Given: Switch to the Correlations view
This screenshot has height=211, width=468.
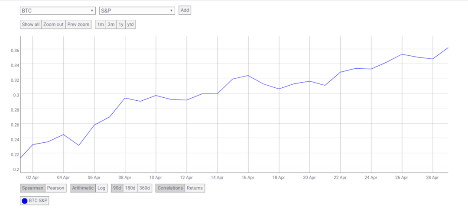Looking at the screenshot, I should point(170,188).
